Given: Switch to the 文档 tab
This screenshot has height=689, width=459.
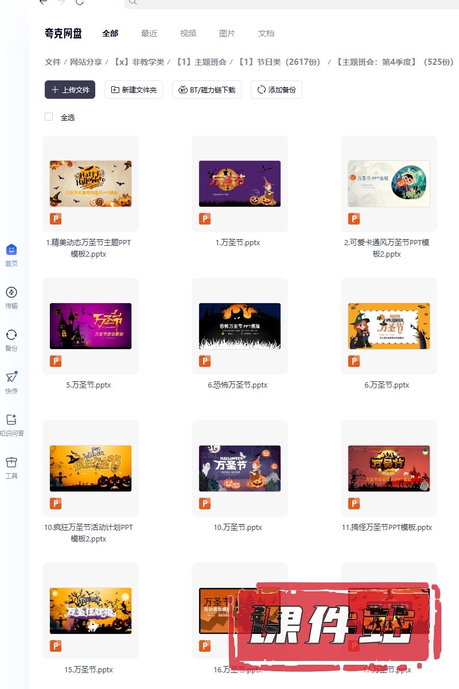Looking at the screenshot, I should 266,33.
